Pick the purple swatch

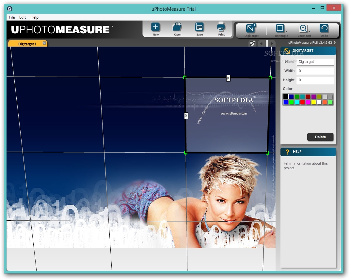(314, 96)
